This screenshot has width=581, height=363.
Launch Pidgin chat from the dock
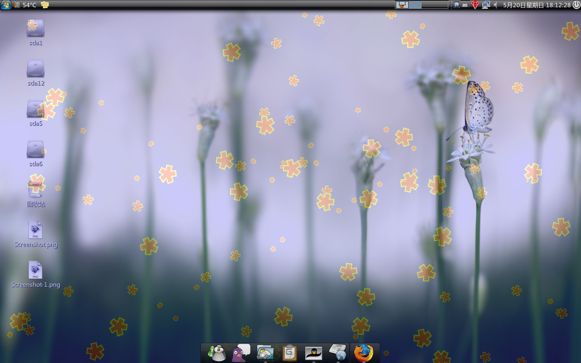point(241,353)
